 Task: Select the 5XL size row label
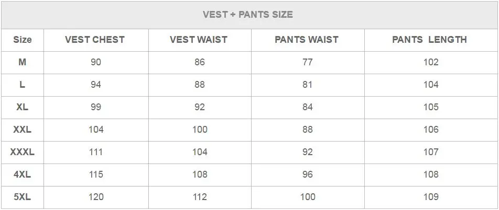[22, 197]
